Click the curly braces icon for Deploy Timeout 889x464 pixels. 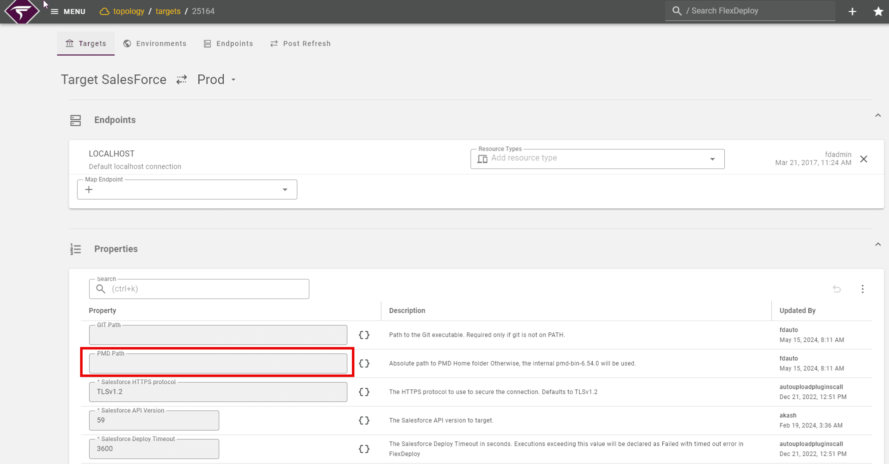tap(364, 449)
